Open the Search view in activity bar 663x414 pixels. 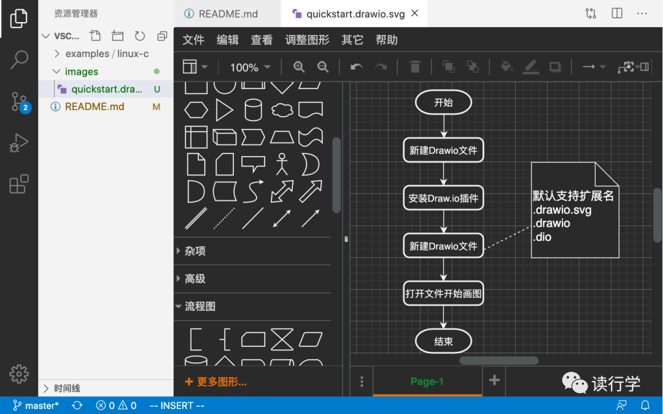click(18, 60)
